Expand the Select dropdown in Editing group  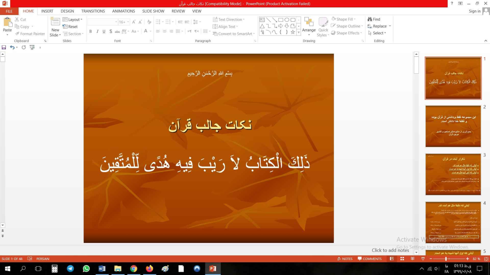coord(377,33)
